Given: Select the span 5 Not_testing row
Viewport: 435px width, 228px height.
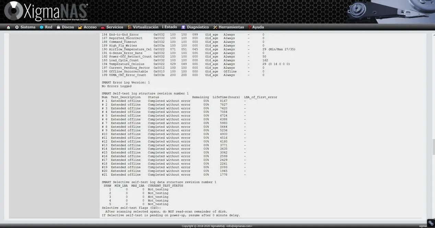Looking at the screenshot, I should 139,204.
